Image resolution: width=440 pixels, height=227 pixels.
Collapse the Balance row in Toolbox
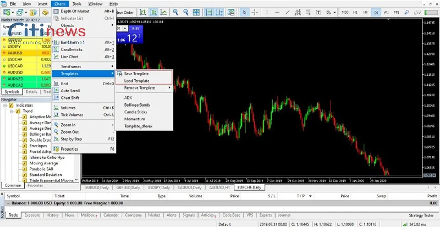(x=8, y=203)
